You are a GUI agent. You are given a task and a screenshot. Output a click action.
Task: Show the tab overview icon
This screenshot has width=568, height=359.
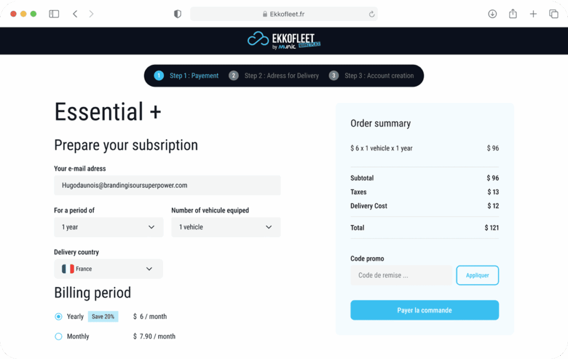(554, 14)
